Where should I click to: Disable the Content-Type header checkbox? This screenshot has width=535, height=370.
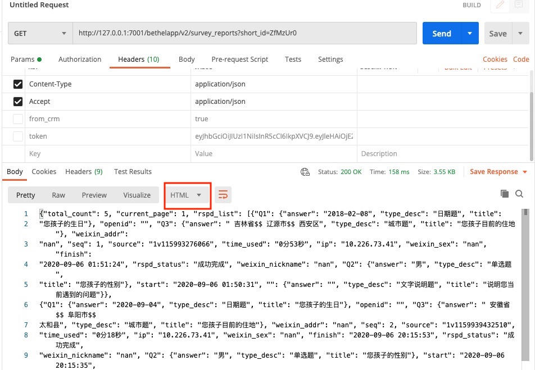tap(17, 84)
